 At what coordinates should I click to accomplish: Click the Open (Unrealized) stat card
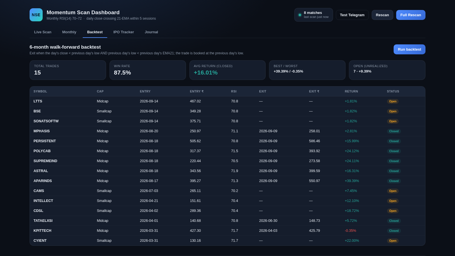[x=387, y=70]
